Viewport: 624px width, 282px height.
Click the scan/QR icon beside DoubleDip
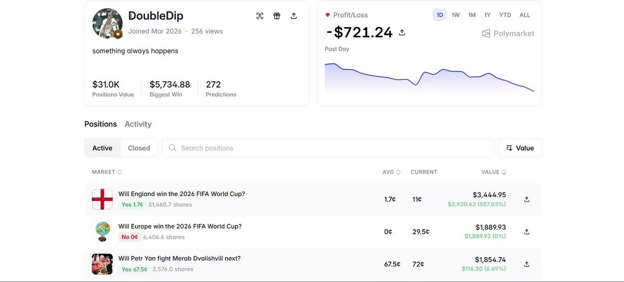260,16
